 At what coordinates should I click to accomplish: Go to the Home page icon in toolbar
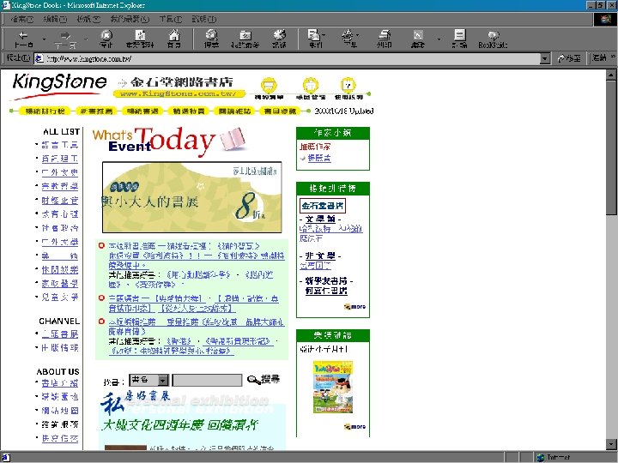click(x=173, y=39)
